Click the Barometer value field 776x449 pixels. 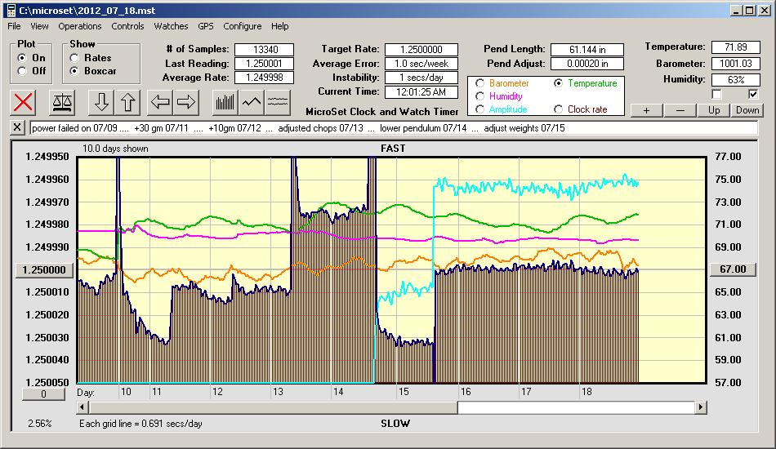735,64
